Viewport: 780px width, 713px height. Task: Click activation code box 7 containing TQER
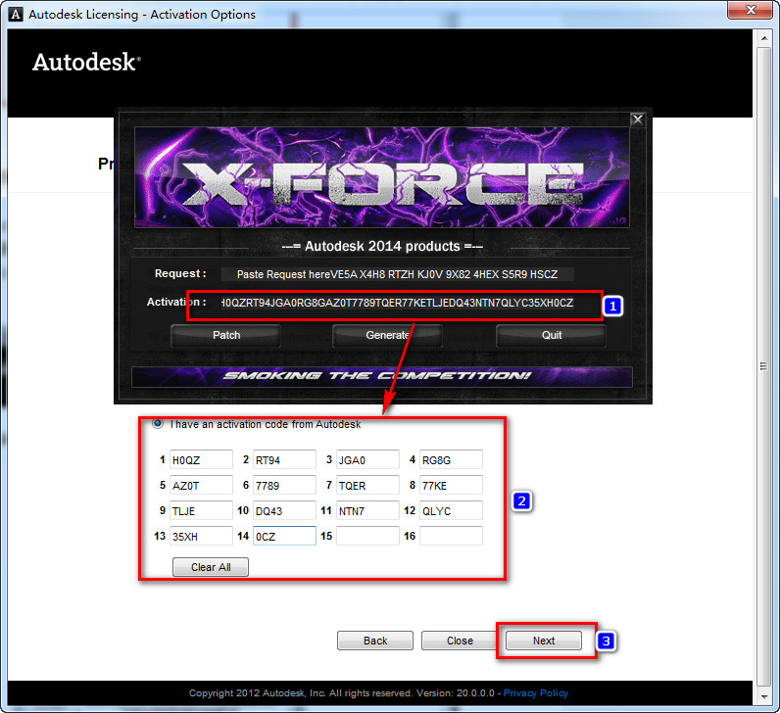click(367, 485)
